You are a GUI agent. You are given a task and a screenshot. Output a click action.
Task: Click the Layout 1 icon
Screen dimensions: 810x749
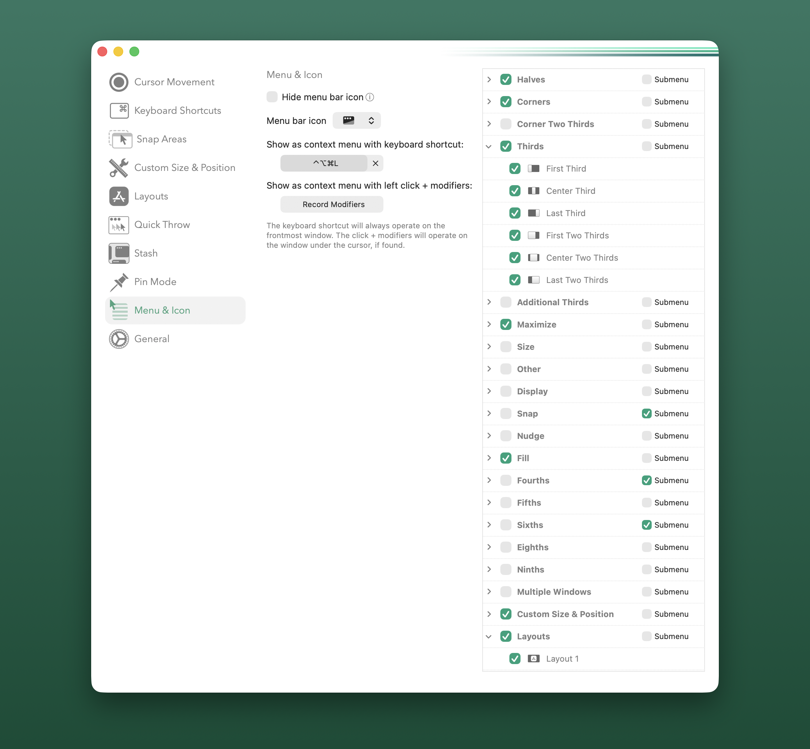coord(534,659)
